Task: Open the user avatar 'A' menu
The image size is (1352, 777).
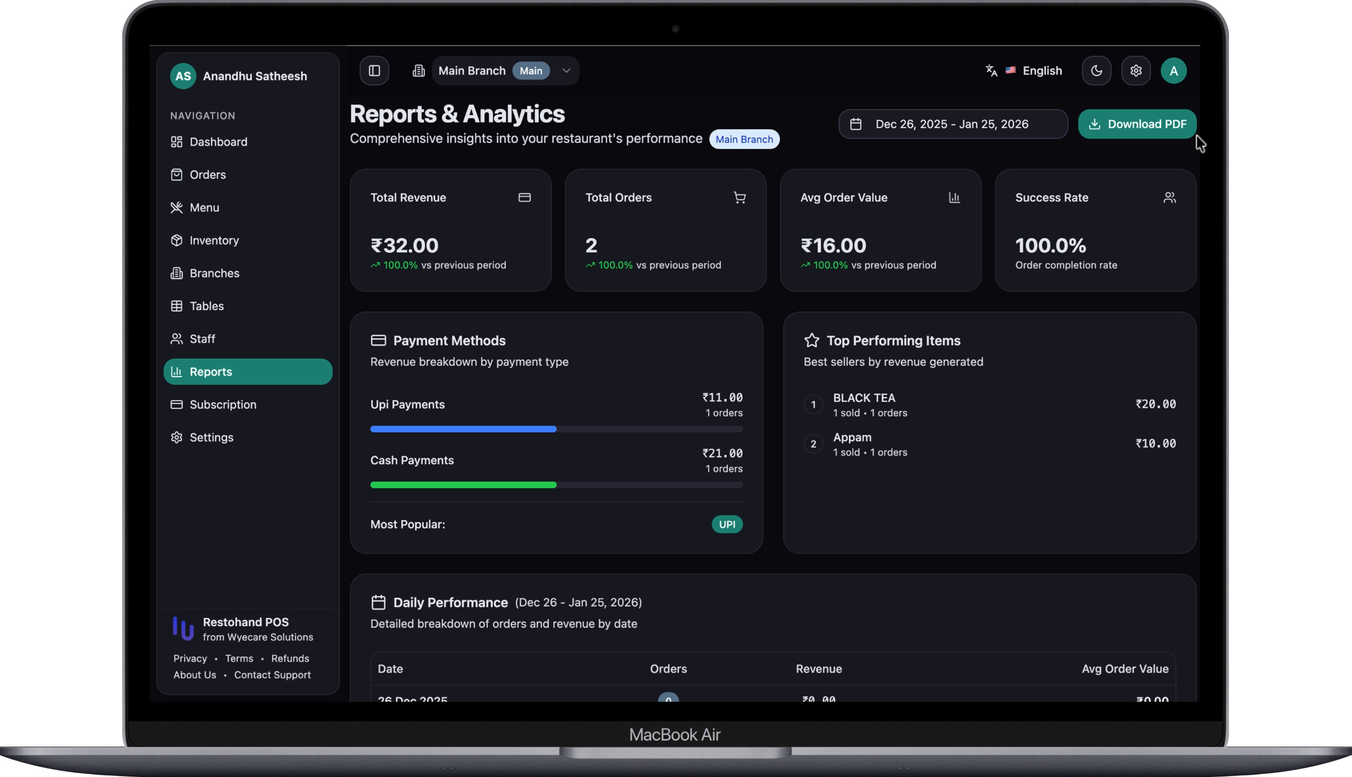Action: point(1173,70)
